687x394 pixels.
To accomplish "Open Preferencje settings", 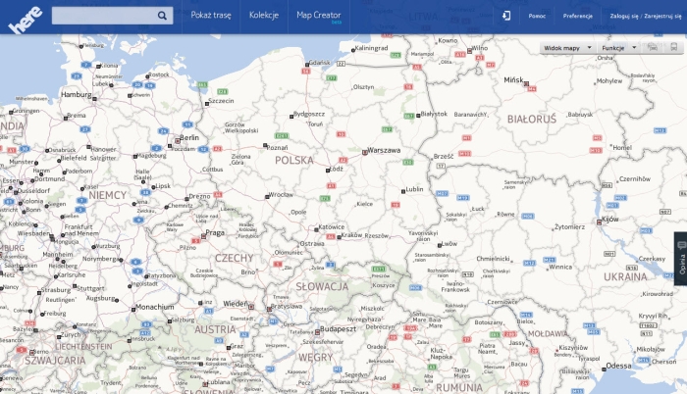I will click(577, 17).
